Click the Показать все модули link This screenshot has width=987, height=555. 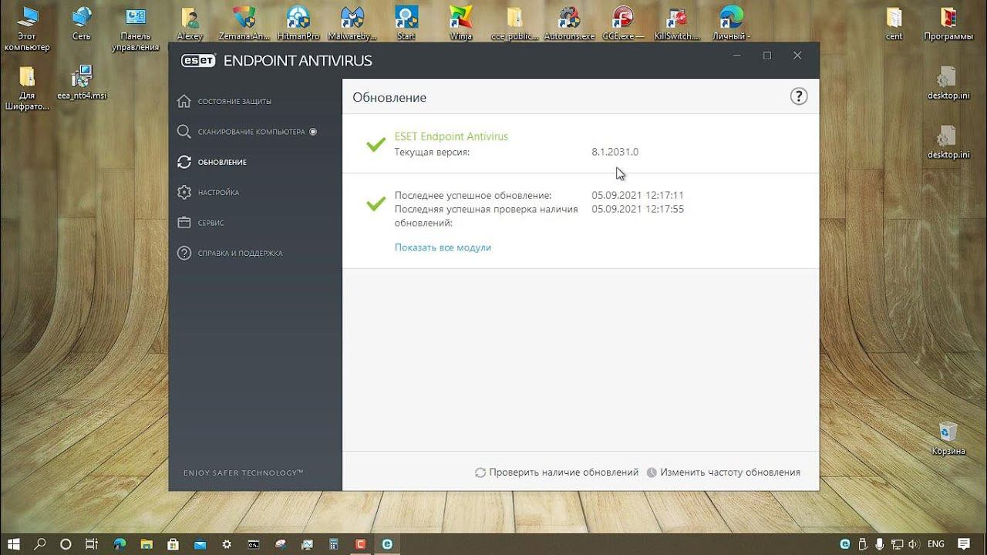[x=443, y=247]
